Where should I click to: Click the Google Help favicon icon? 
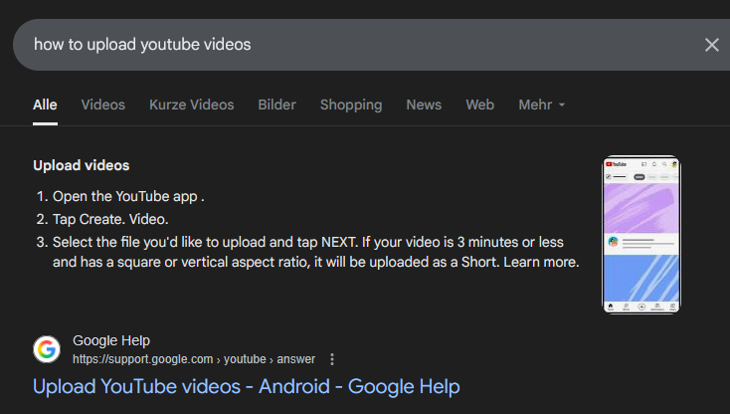coord(47,349)
